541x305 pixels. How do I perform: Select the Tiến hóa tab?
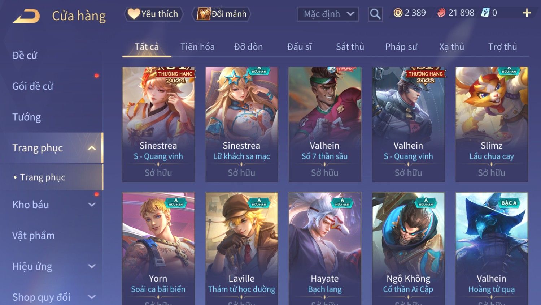coord(197,47)
